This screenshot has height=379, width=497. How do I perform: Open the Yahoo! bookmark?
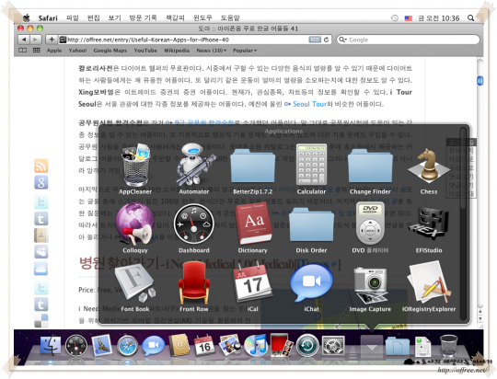[77, 51]
